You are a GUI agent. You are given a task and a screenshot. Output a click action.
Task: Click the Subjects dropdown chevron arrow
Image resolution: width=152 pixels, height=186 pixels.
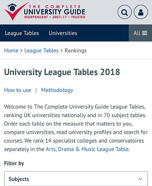tap(141, 179)
